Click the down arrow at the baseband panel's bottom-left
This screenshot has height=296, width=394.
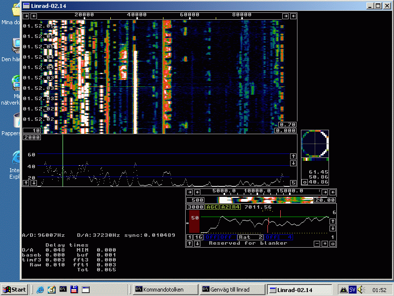(197, 244)
